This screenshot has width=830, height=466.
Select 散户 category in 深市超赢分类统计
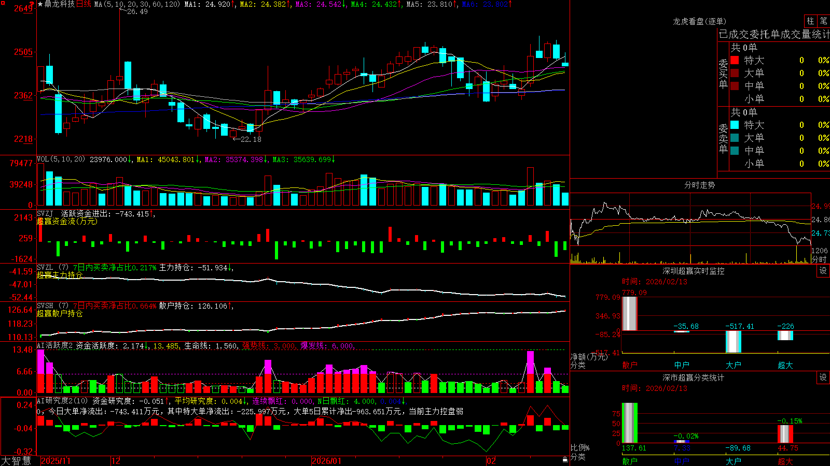tap(630, 461)
